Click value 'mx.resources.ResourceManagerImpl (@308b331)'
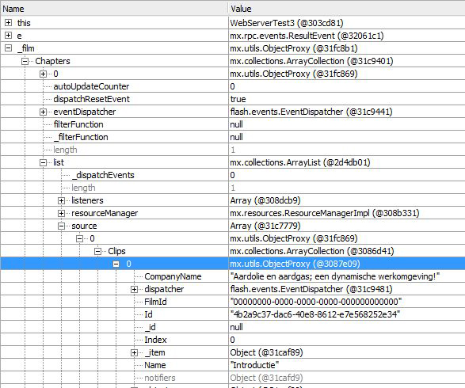Screen dimensions: 465x388 pyautogui.click(x=325, y=213)
